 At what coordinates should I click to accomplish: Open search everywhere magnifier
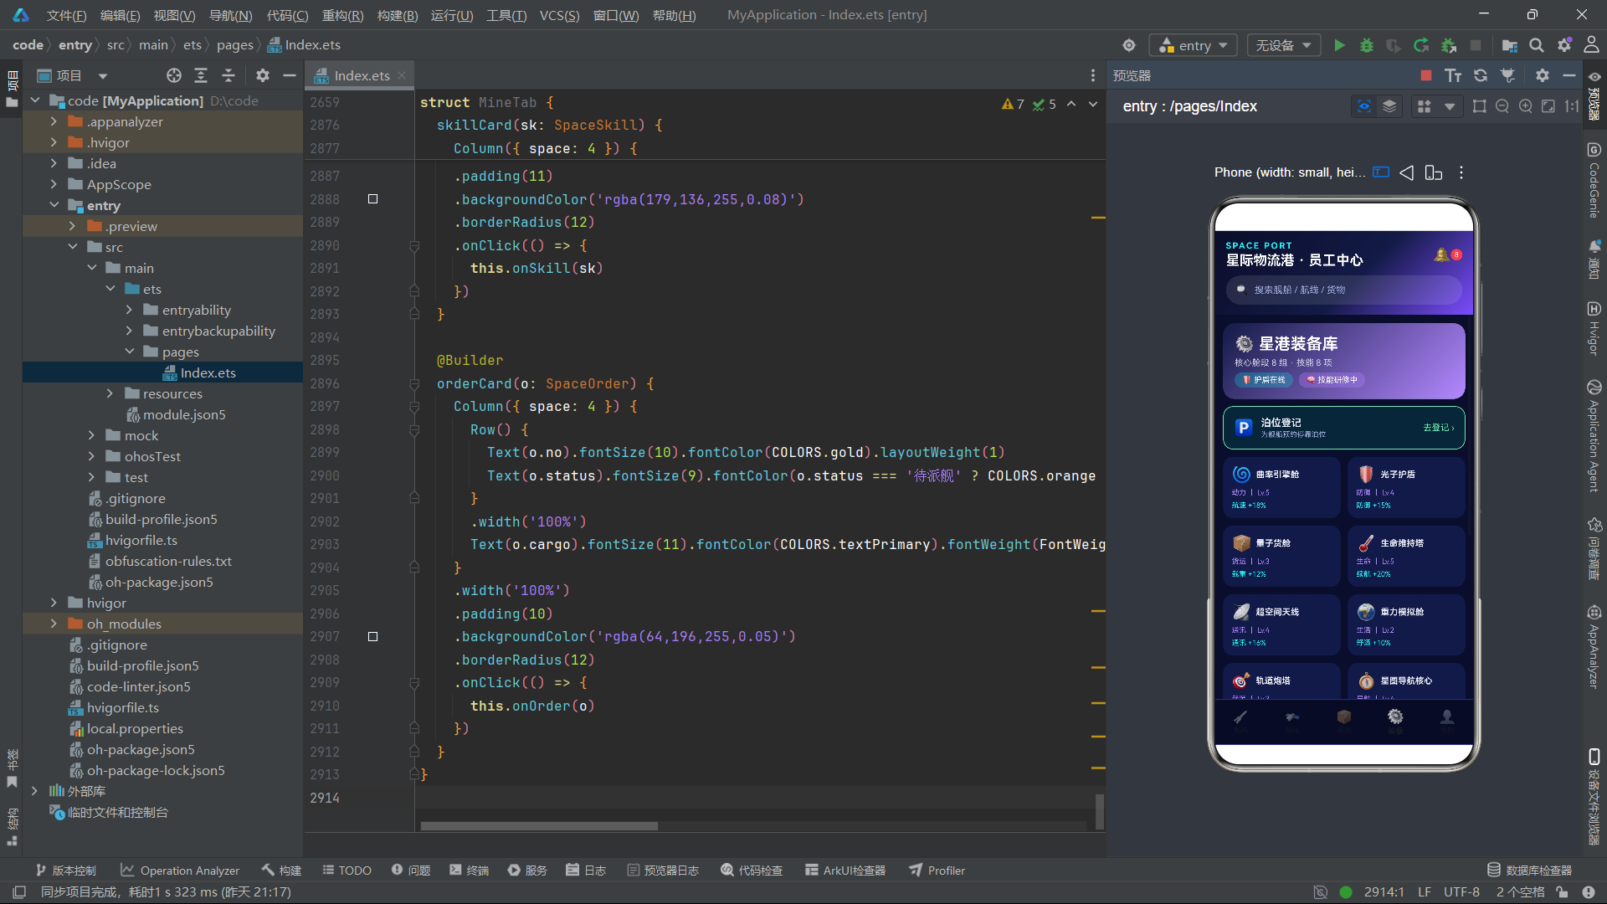point(1537,45)
